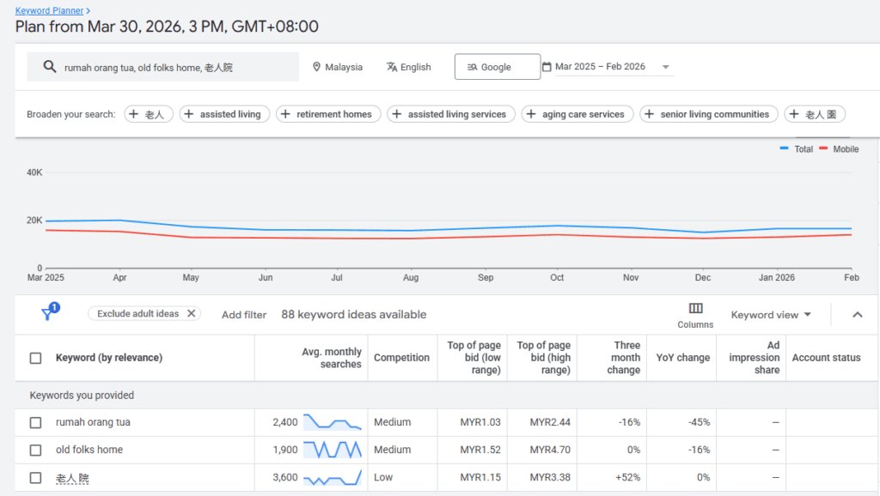Go back to the Keyword Planner link
The height and width of the screenshot is (496, 880).
[49, 10]
